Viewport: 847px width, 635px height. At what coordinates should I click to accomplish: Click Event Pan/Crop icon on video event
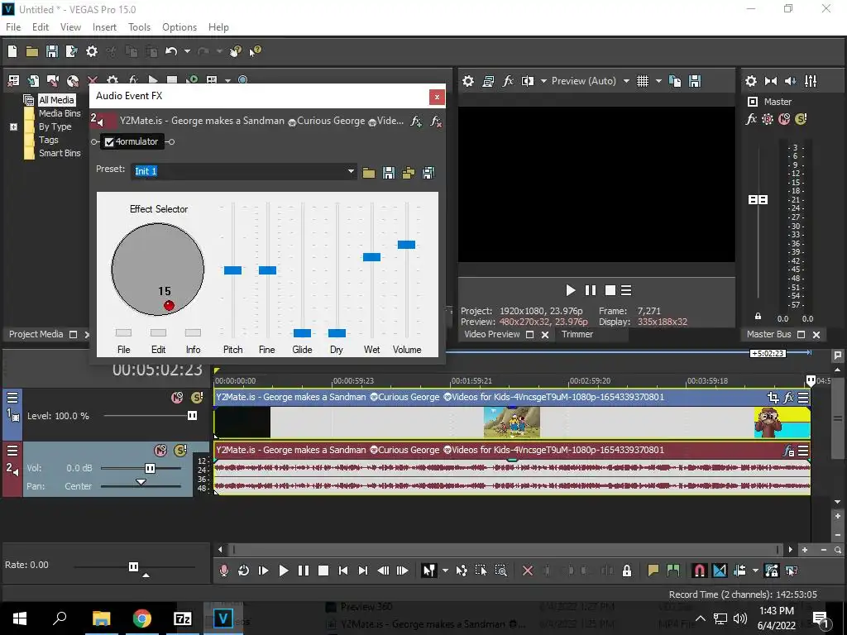coord(773,398)
